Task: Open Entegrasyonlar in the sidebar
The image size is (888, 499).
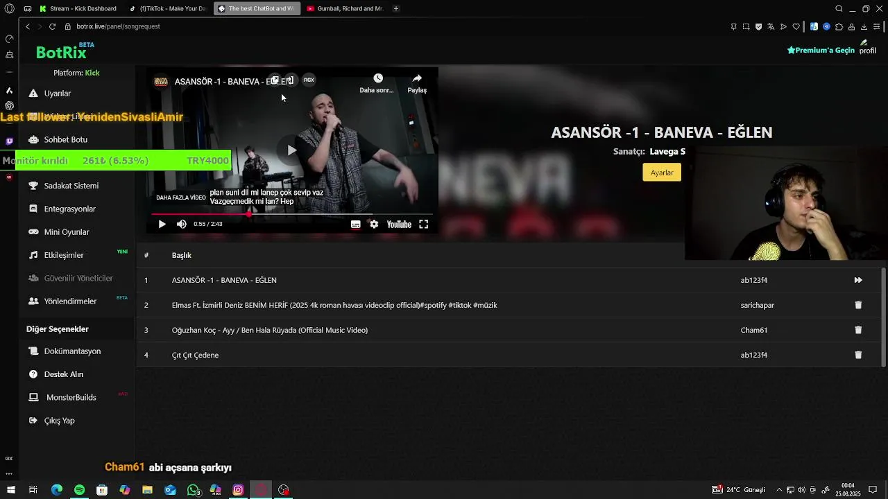Action: (69, 209)
